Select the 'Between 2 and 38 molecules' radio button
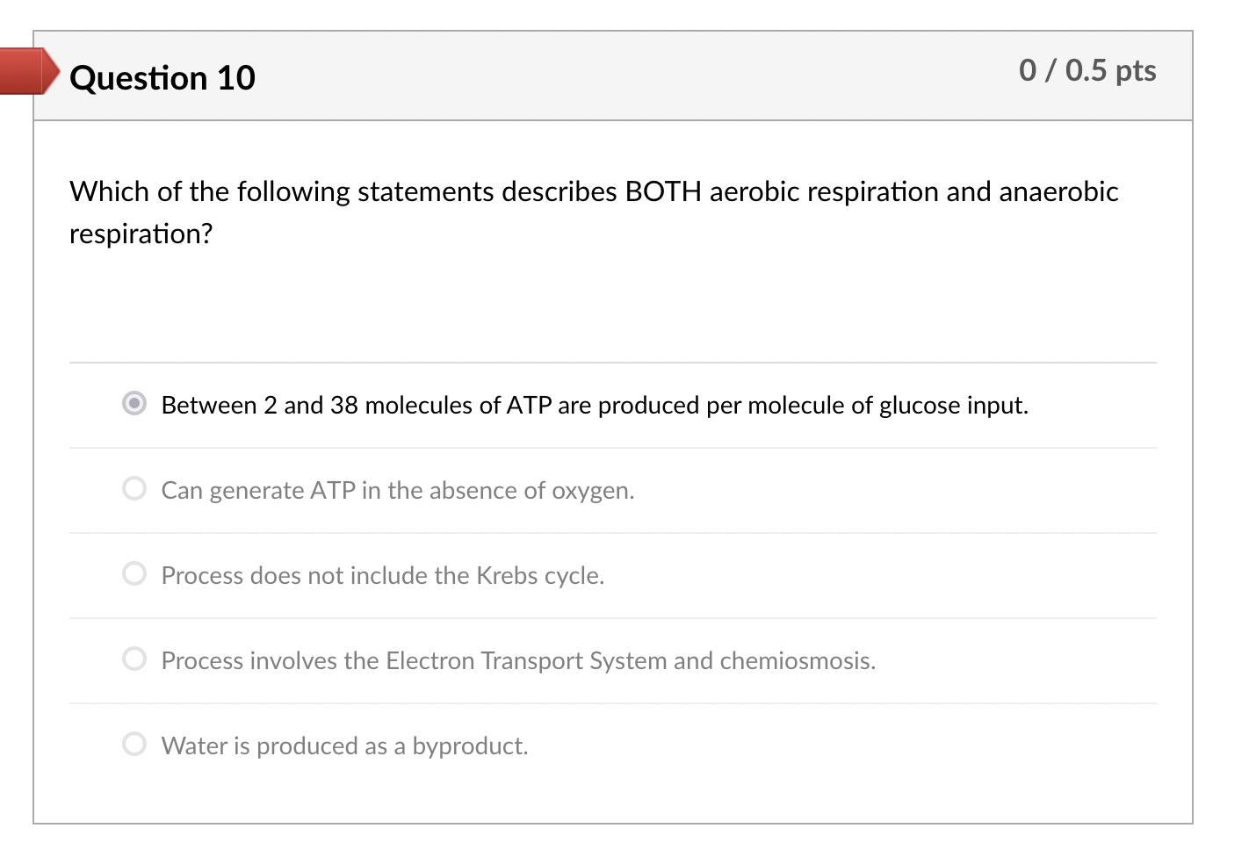This screenshot has width=1249, height=857. (134, 404)
